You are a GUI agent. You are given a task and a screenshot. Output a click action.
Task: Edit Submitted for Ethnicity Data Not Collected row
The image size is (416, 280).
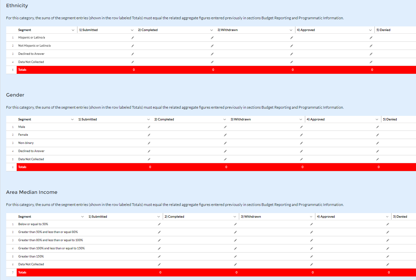pos(133,62)
